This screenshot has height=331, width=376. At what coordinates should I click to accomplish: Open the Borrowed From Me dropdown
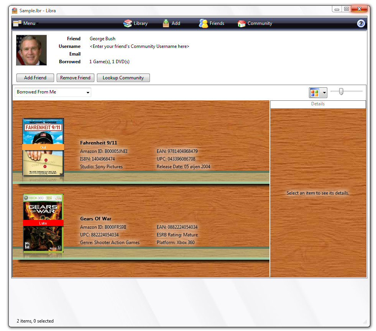(x=53, y=92)
